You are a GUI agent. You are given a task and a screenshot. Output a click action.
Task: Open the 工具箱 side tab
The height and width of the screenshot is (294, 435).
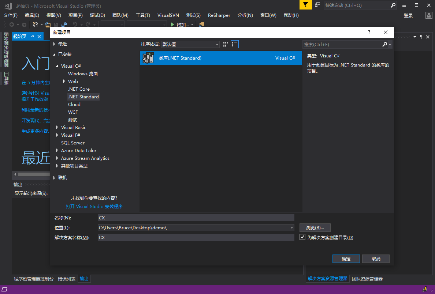[x=6, y=78]
